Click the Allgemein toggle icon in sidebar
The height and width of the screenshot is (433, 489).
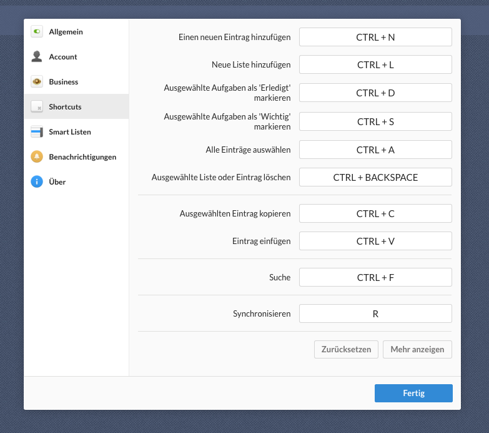(x=37, y=31)
